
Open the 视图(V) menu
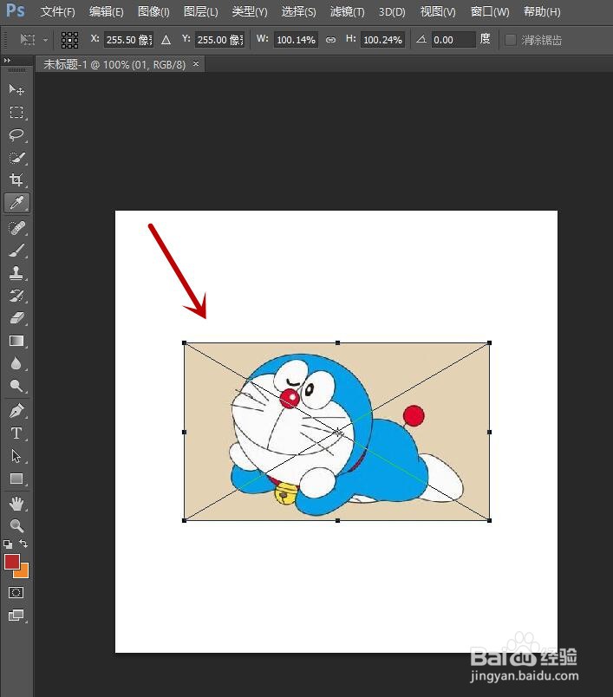[x=438, y=11]
